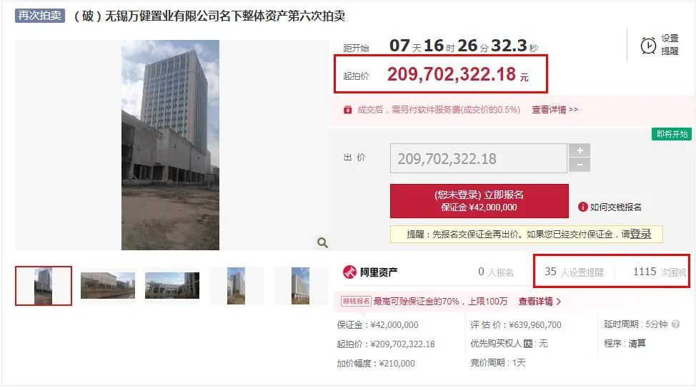Screen dimensions: 696x390
Task: Click the red gift icon beside service fee notice
Action: point(347,110)
